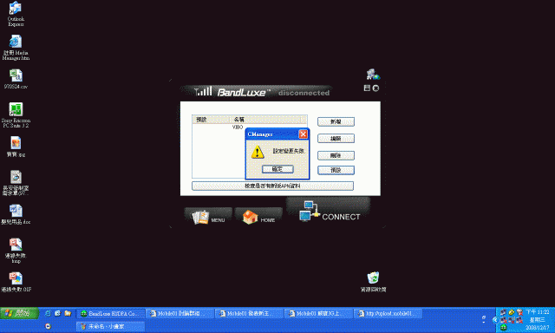Click the fourth button right of profile list
The width and height of the screenshot is (555, 333).
(x=336, y=170)
